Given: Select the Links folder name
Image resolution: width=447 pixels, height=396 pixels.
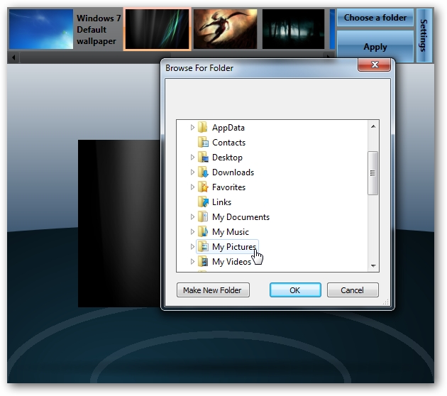Looking at the screenshot, I should click(x=221, y=202).
